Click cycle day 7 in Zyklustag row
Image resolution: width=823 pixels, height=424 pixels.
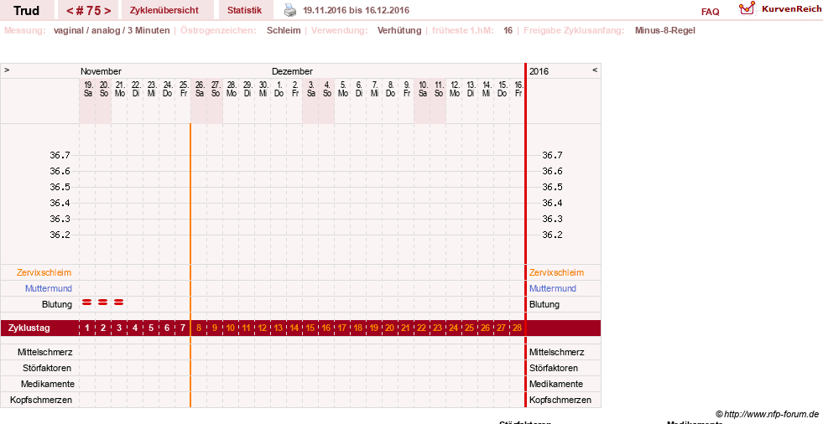pos(183,328)
